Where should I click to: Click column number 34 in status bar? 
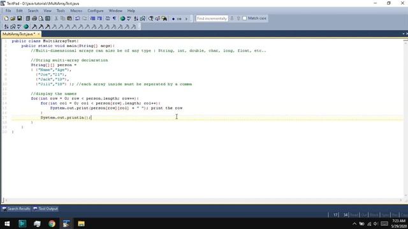click(346, 215)
